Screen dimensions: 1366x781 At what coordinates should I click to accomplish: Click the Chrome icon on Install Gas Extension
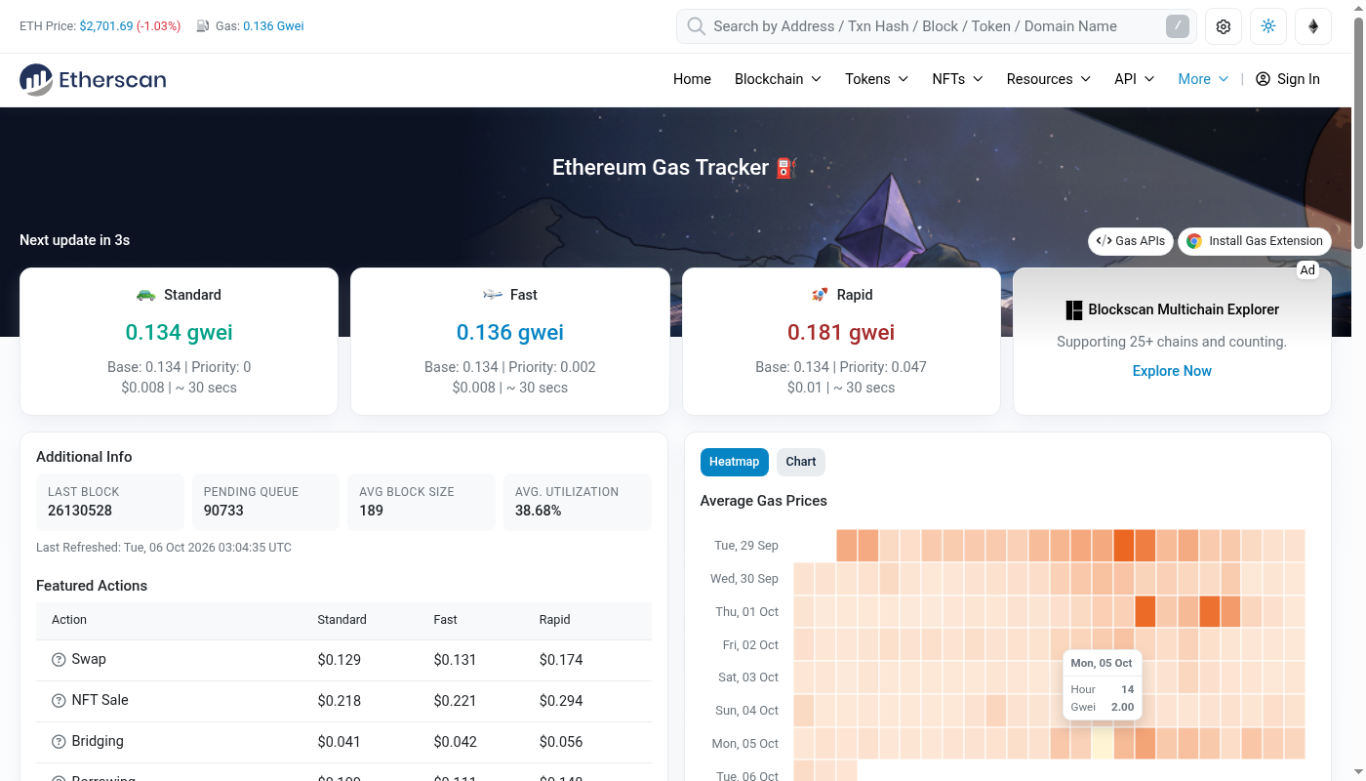pos(1194,241)
